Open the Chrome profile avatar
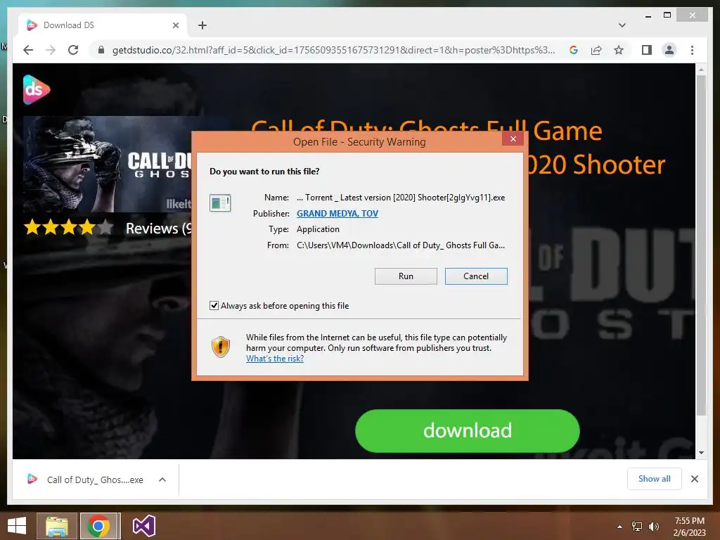The width and height of the screenshot is (720, 540). pos(669,50)
